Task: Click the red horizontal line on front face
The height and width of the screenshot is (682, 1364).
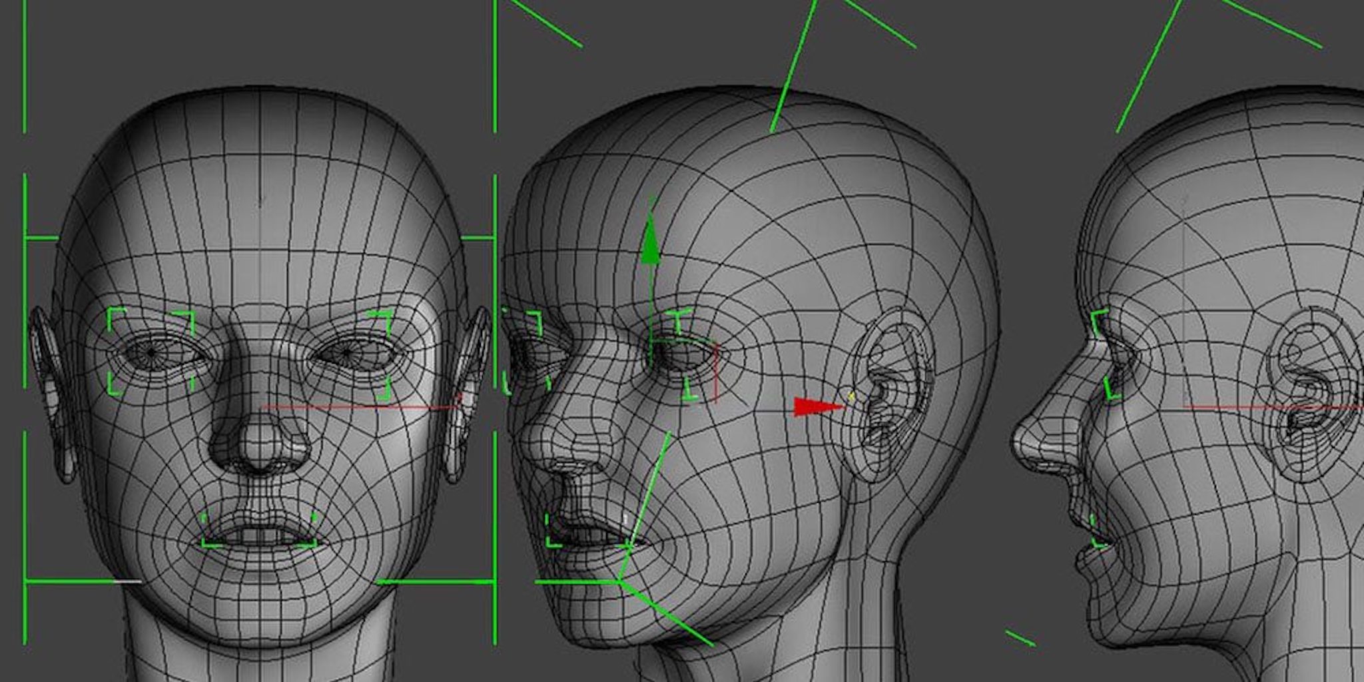Action: (360, 407)
